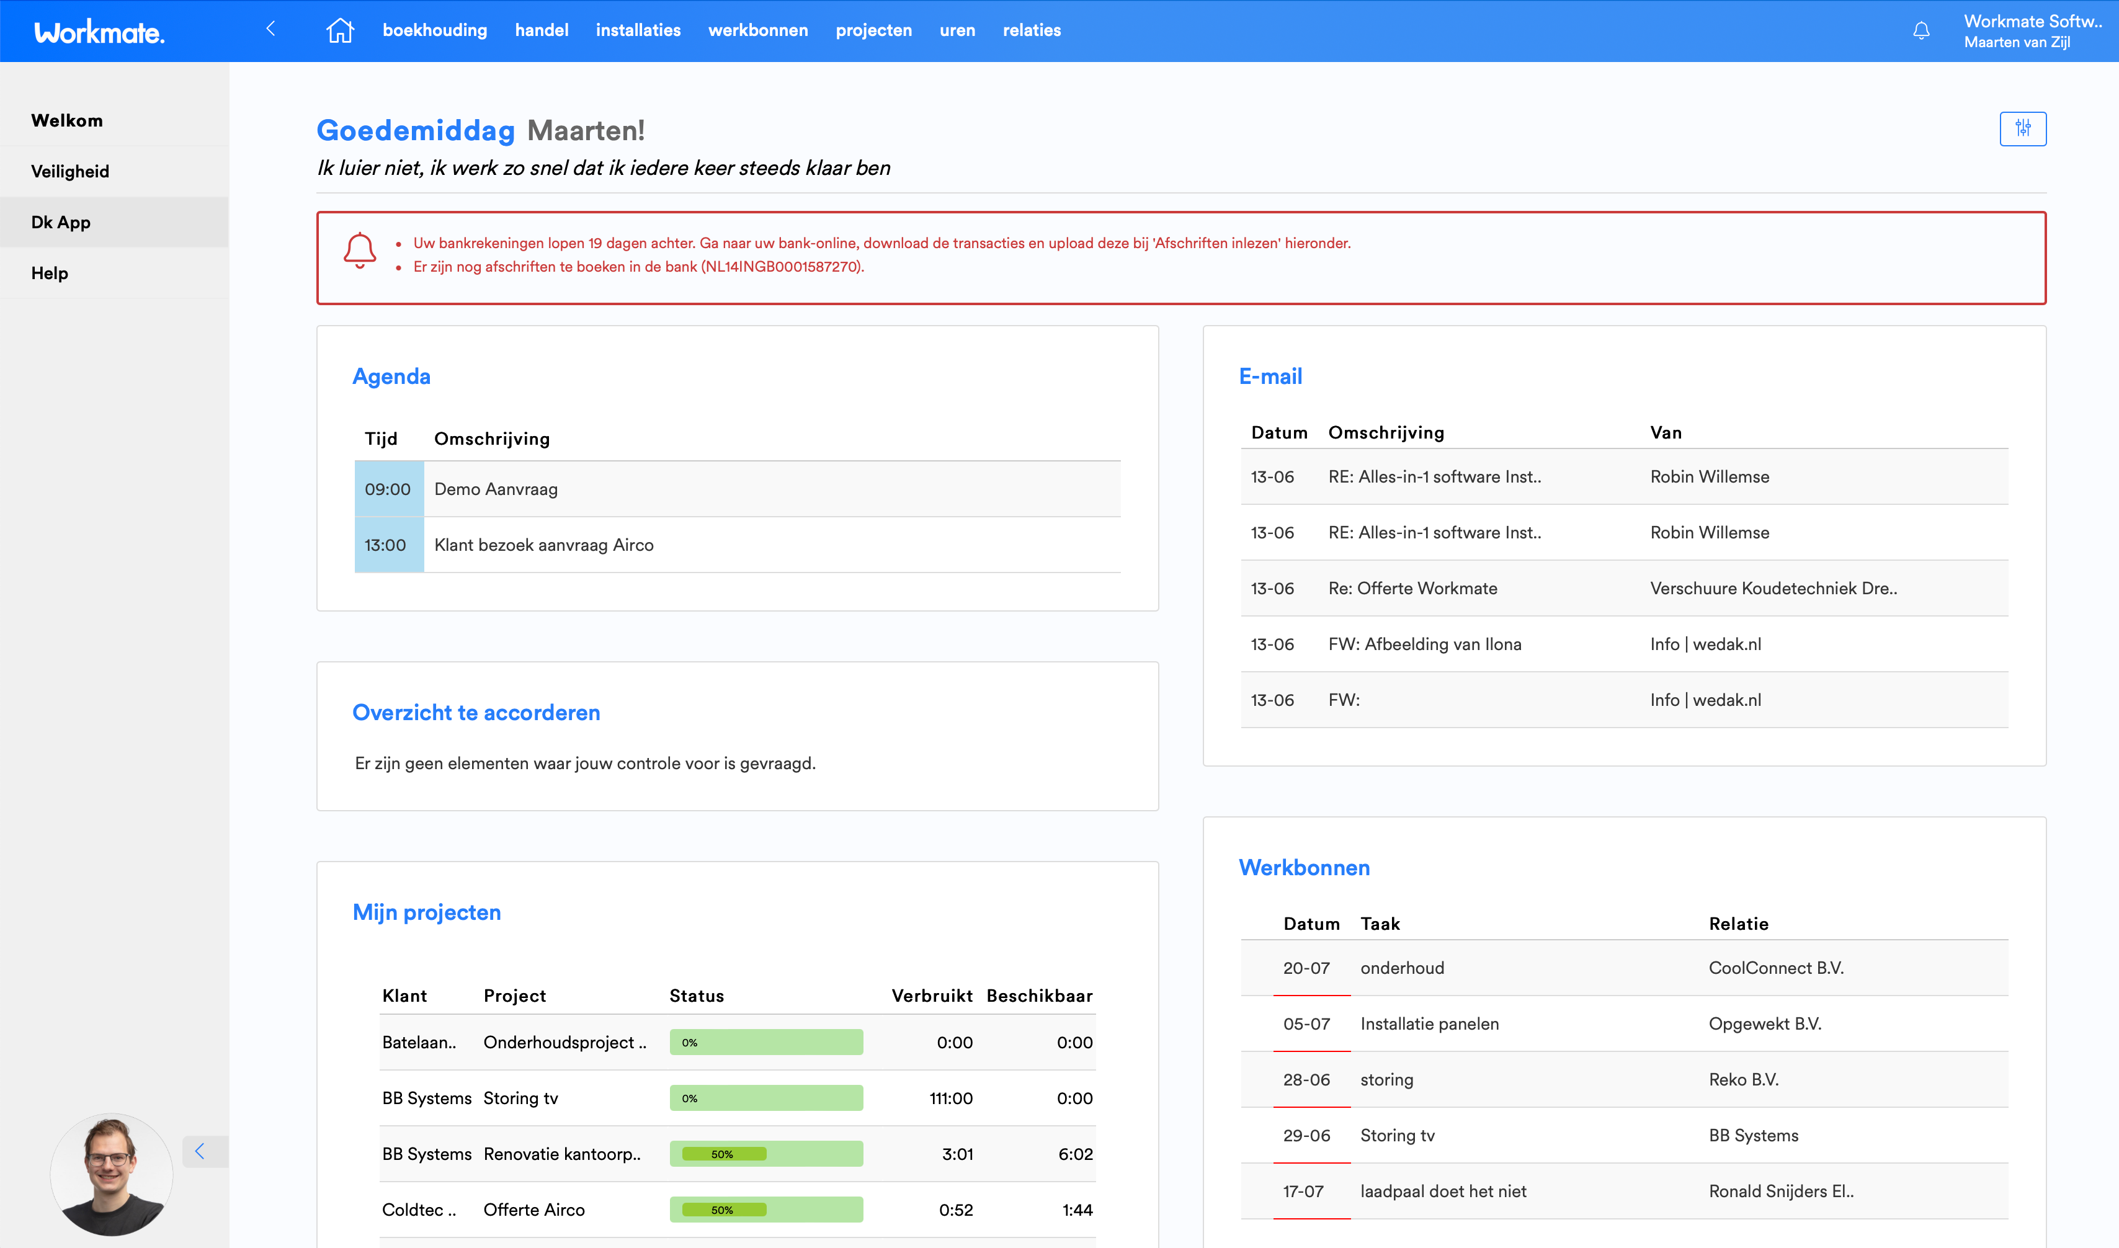Open Help in the sidebar
The height and width of the screenshot is (1248, 2119).
click(x=50, y=274)
